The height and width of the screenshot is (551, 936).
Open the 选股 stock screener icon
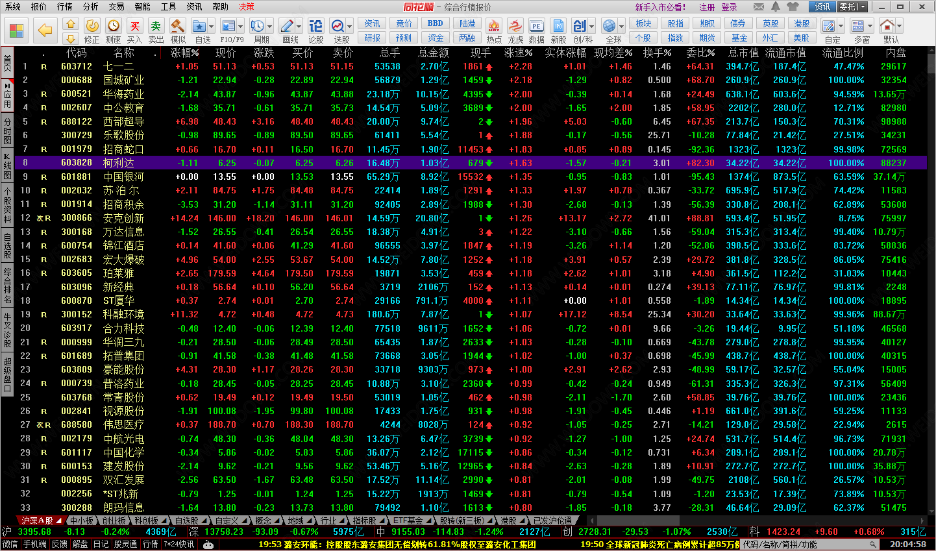338,26
